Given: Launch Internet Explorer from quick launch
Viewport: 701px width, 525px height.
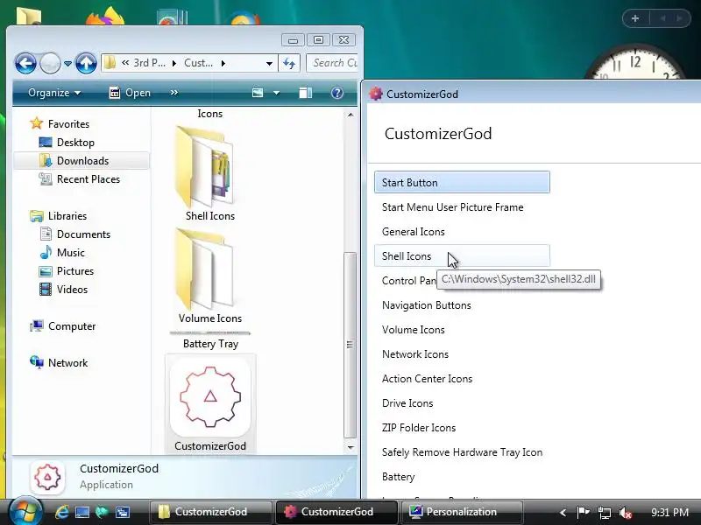Looking at the screenshot, I should [61, 512].
